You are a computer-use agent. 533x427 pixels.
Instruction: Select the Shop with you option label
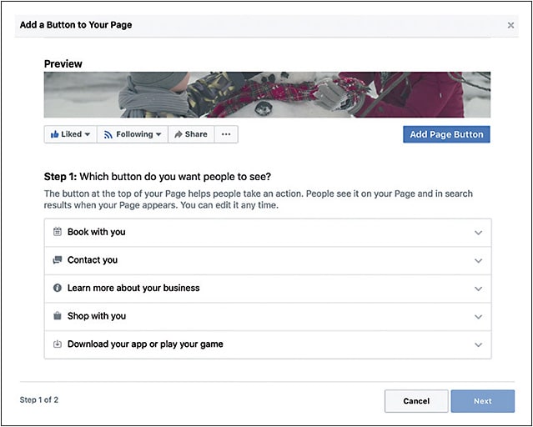[97, 316]
